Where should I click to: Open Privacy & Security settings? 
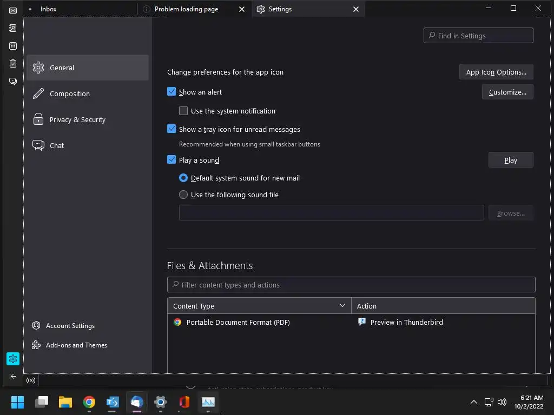tap(87, 119)
